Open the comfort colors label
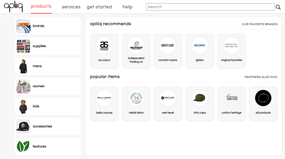This screenshot has width=285, height=159. pos(168,60)
